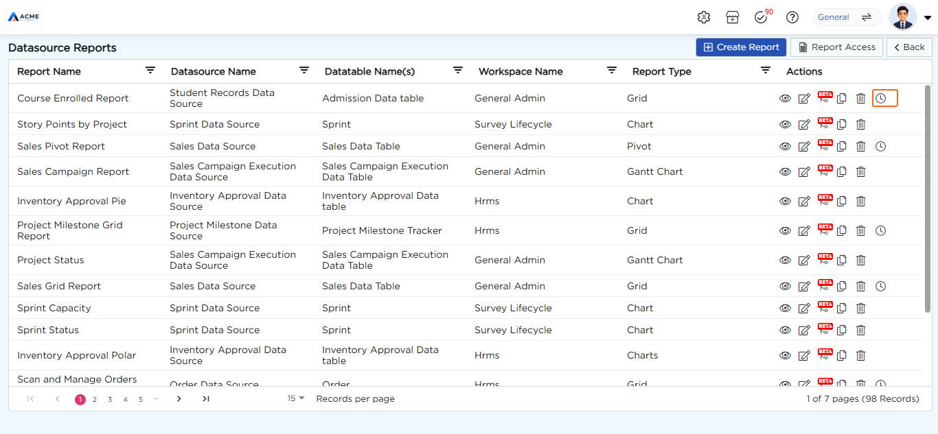938x434 pixels.
Task: View the Story Points by Project report
Action: pyautogui.click(x=785, y=124)
